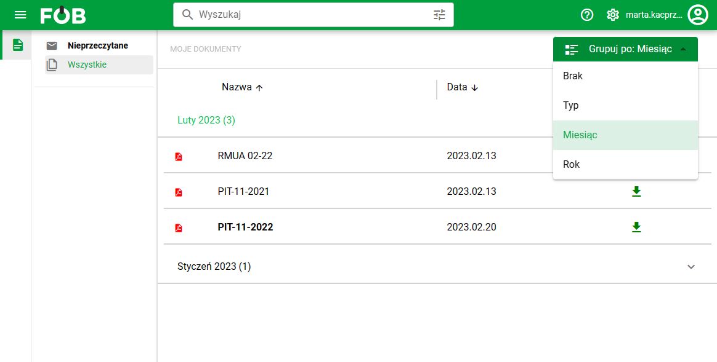Click date 2023.02.13 in RMUA 02-22 row
The width and height of the screenshot is (717, 362).
[471, 155]
